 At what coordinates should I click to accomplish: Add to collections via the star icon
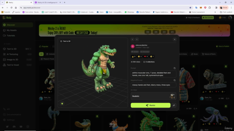point(144,62)
